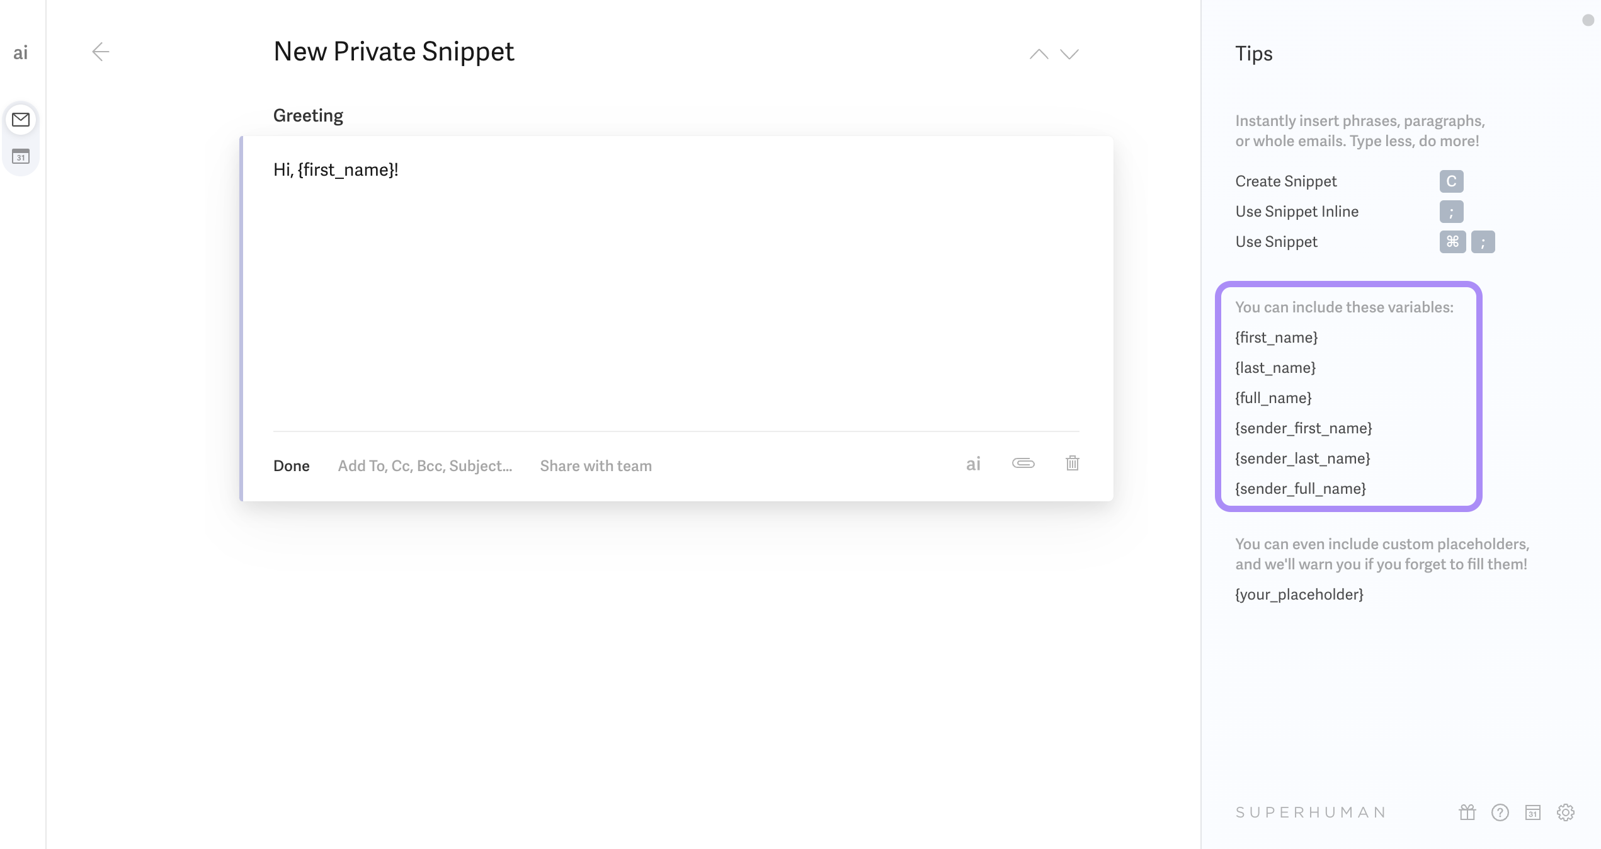Select the {your_placeholder} custom placeholder
Viewport: 1601px width, 849px height.
coord(1299,594)
